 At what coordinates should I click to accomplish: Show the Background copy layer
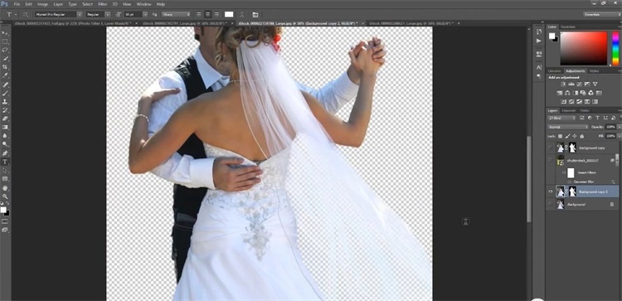click(550, 148)
